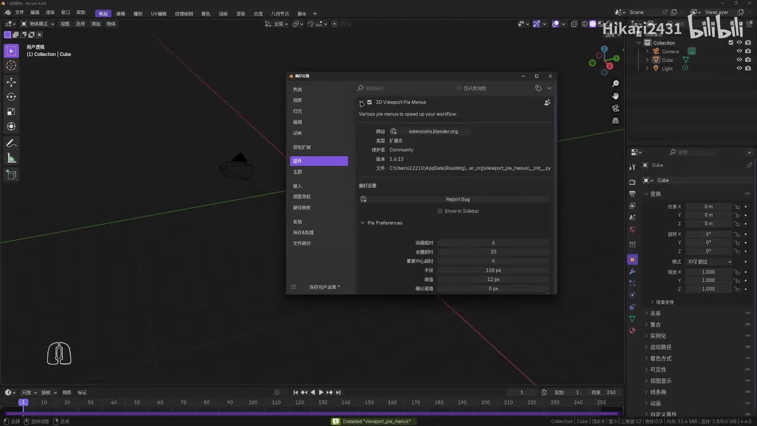The width and height of the screenshot is (757, 426).
Task: Select solid viewport shading mode
Action: (x=593, y=24)
